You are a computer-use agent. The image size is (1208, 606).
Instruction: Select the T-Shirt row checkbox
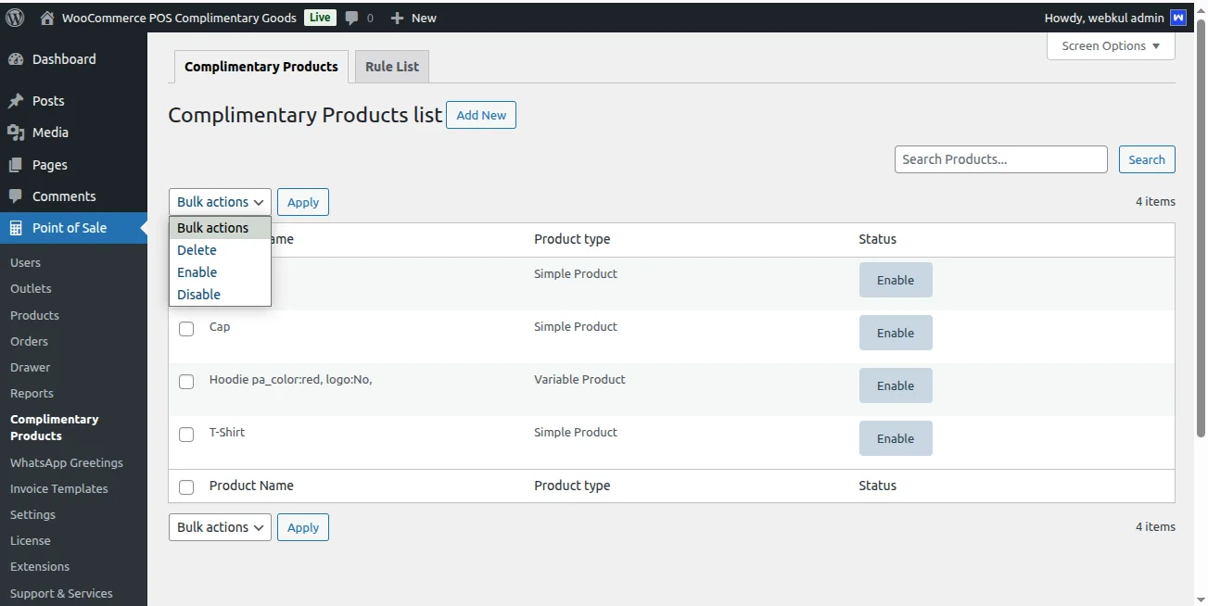click(x=186, y=435)
